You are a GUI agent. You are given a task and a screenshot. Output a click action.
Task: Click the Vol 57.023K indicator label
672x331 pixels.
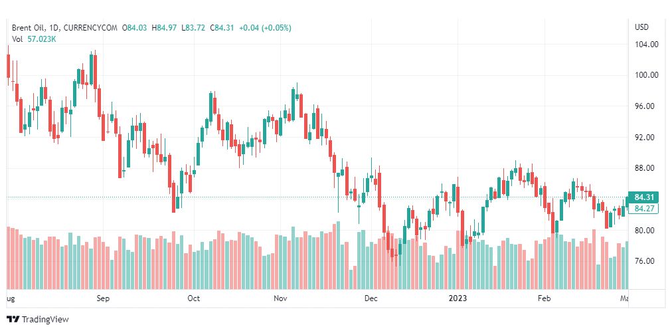click(35, 39)
